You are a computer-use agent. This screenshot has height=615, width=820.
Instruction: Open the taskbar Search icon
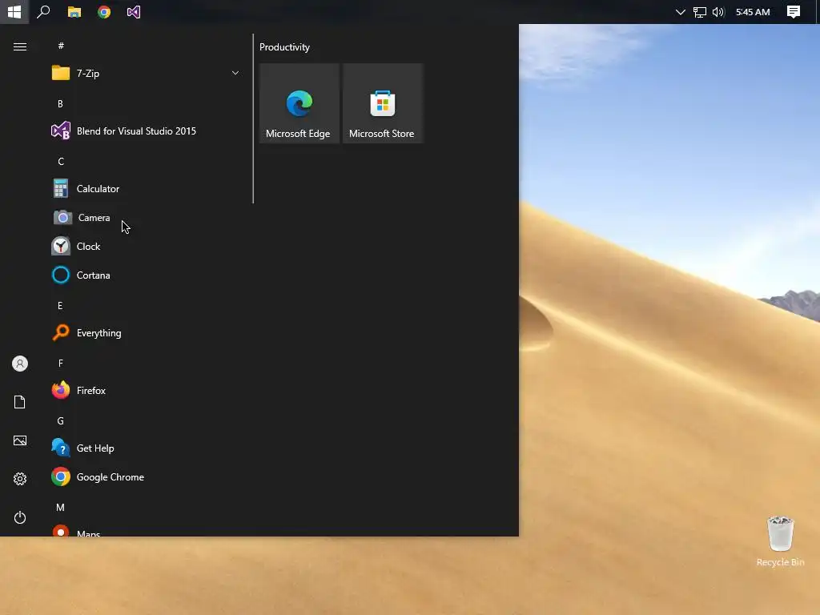point(43,11)
